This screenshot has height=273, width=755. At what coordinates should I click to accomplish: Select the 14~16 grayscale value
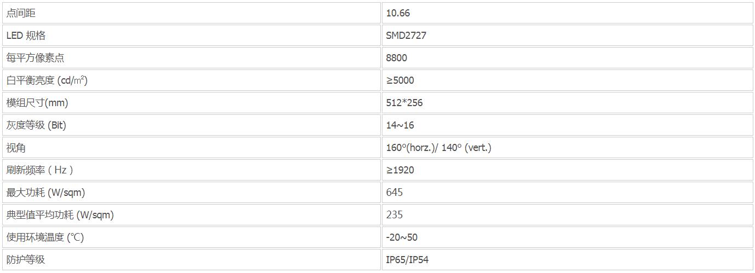[x=400, y=125]
